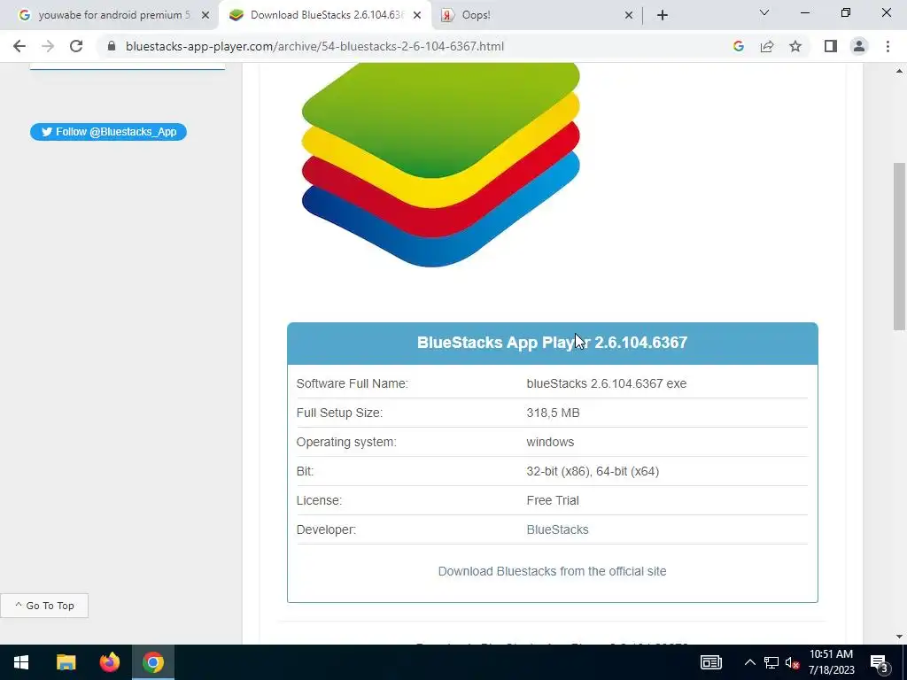Open the Windows Start menu
The height and width of the screenshot is (680, 907).
21,662
